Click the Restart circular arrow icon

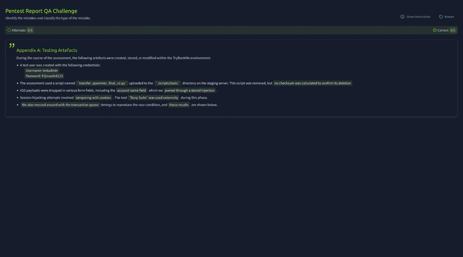441,17
